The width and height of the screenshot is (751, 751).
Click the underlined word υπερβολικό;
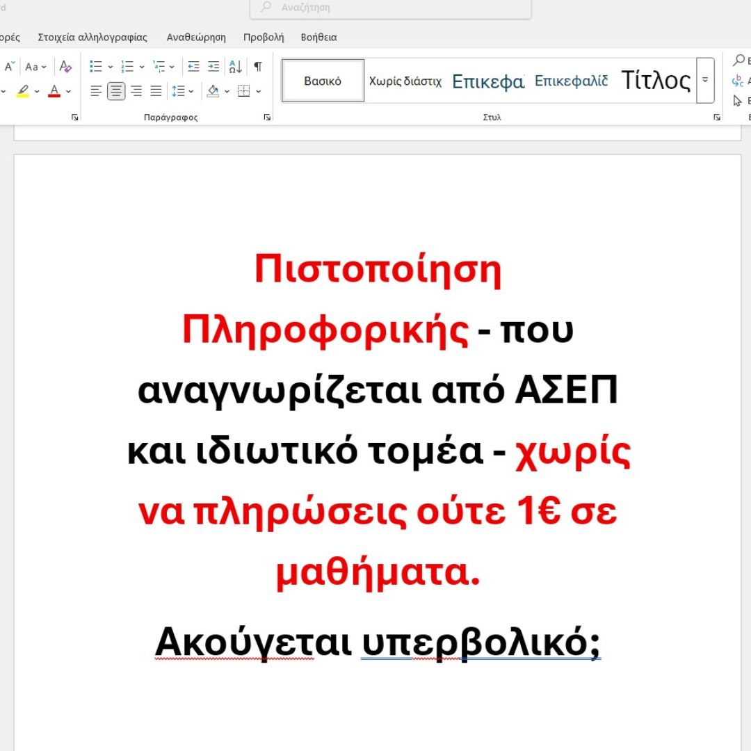[x=481, y=643]
